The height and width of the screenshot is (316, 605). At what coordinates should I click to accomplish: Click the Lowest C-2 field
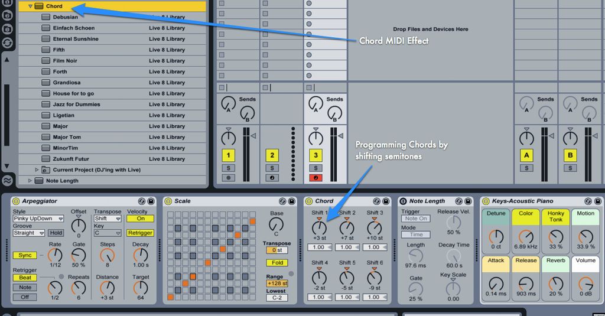tap(277, 298)
